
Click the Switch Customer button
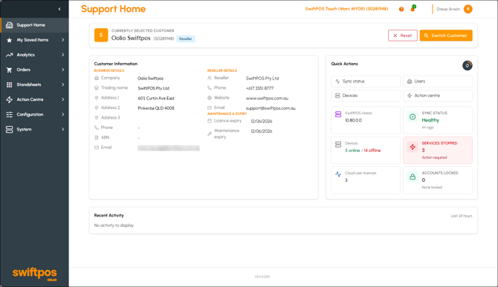click(x=446, y=36)
